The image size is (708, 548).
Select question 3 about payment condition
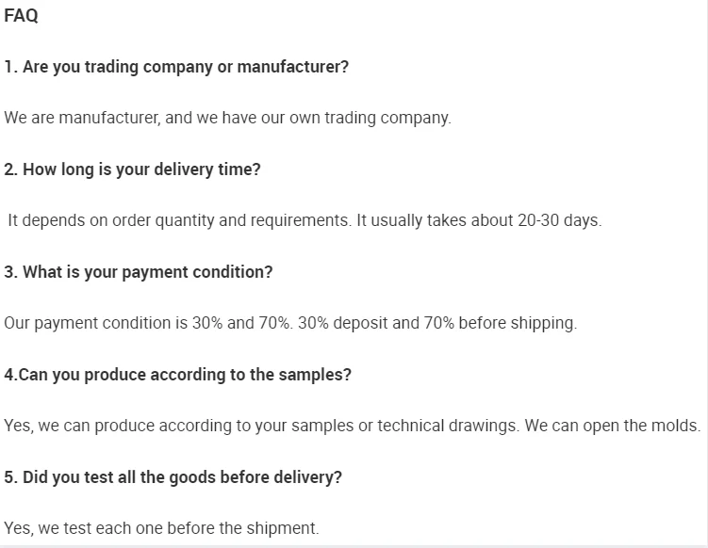click(138, 272)
